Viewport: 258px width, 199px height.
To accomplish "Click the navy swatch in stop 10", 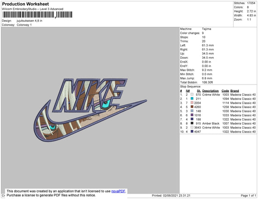I will [x=192, y=131].
